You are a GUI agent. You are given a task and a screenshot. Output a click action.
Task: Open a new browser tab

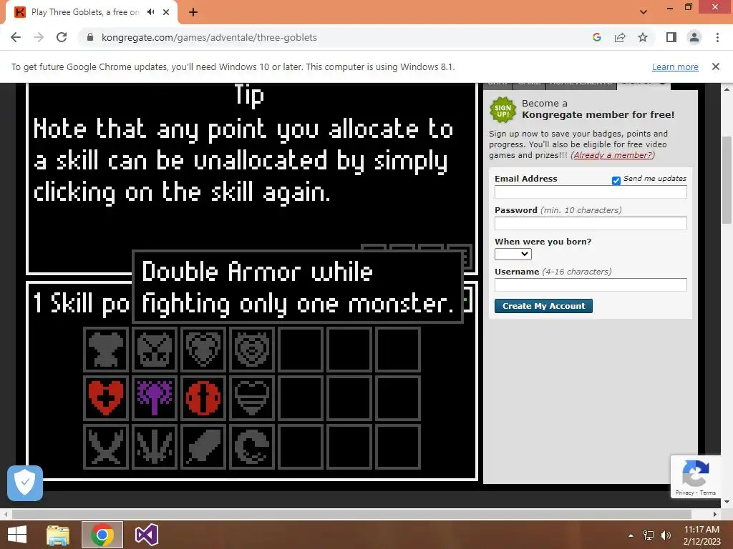point(193,12)
